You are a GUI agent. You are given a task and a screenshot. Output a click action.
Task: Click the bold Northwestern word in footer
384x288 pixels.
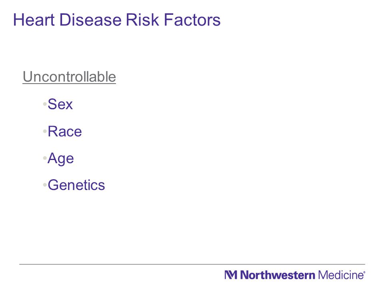[278, 275]
